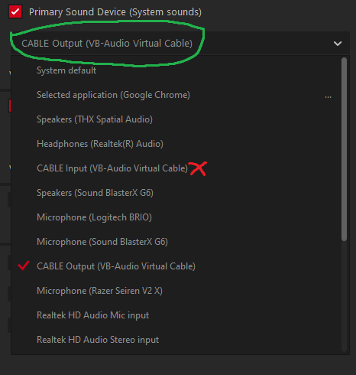Pick Headphones (Realtek(R) Audio)
The height and width of the screenshot is (375, 356).
click(x=176, y=144)
